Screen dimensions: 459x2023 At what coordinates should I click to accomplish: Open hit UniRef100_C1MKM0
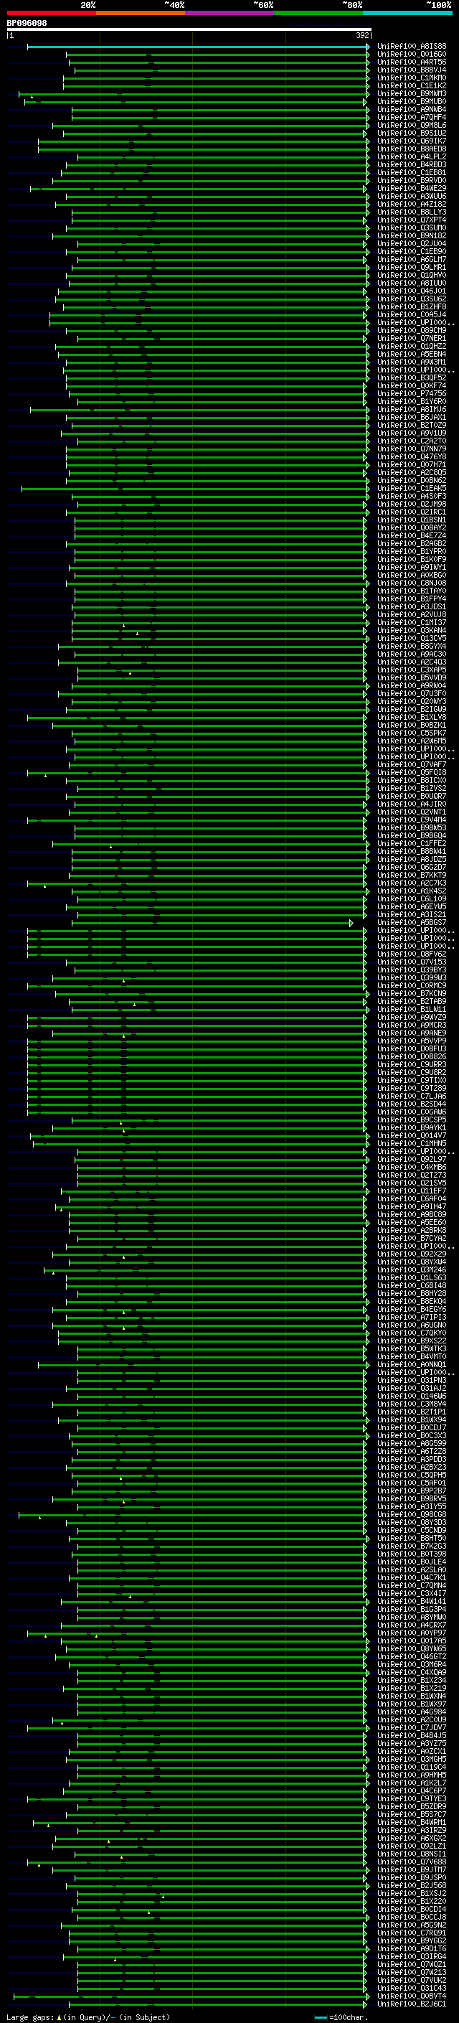pos(412,78)
